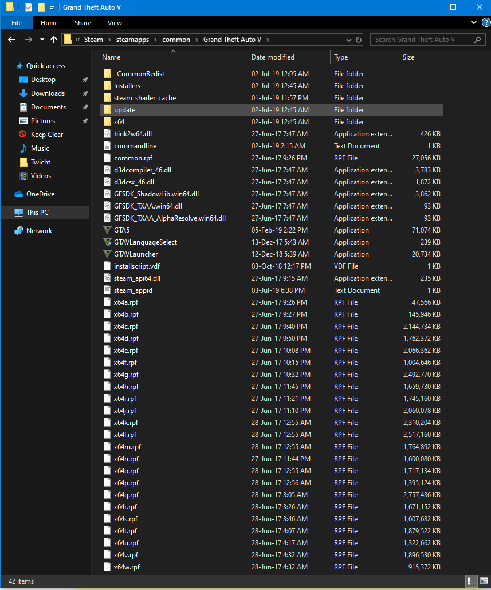Open the Share tab
Screen dimensions: 491x590
click(x=83, y=23)
